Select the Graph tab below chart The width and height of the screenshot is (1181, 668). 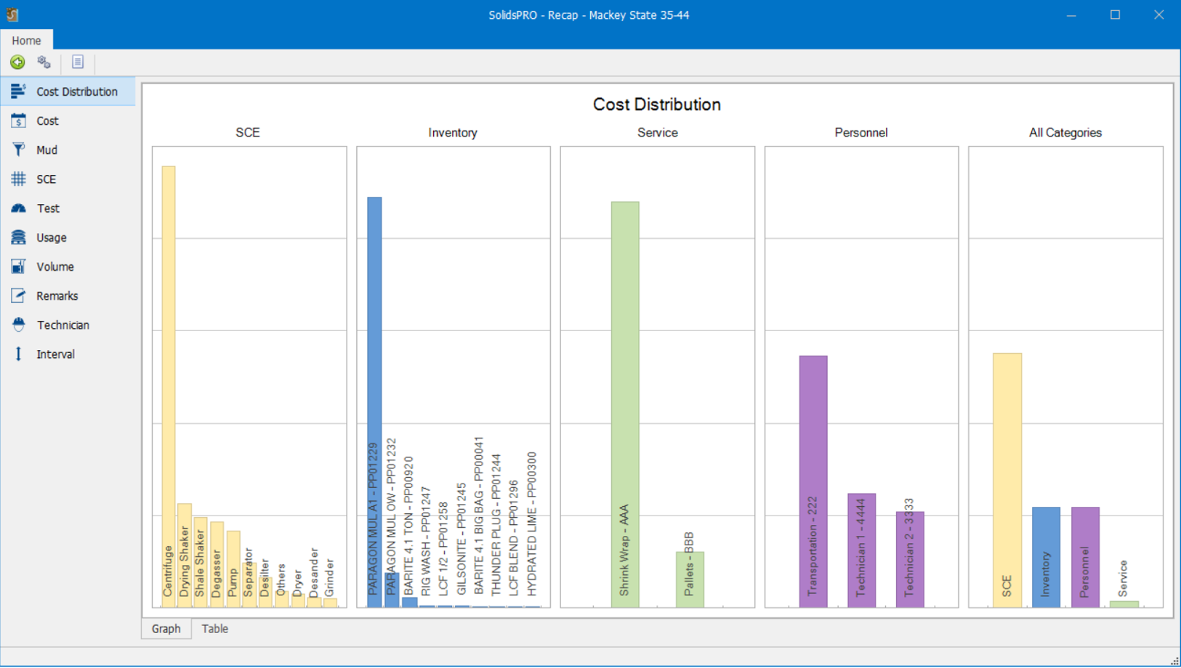tap(166, 629)
